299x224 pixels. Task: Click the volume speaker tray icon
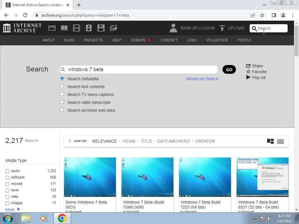[270, 218]
